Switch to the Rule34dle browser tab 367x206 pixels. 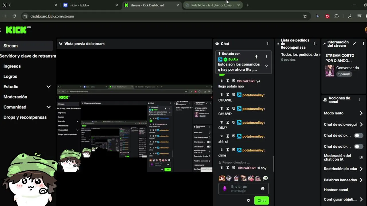pos(212,5)
